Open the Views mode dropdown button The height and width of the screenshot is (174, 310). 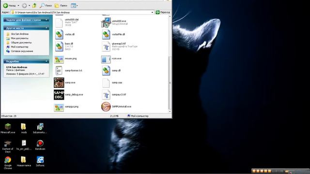pyautogui.click(x=74, y=5)
